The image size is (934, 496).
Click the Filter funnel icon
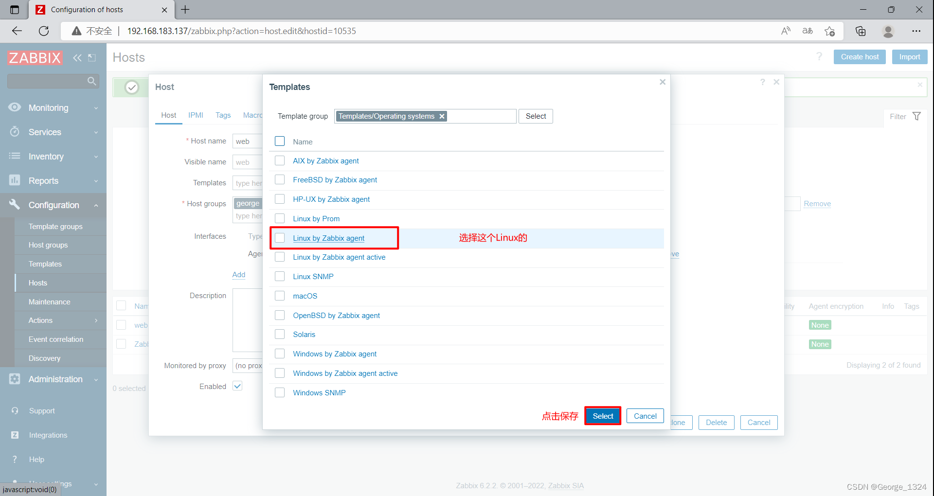pos(916,116)
